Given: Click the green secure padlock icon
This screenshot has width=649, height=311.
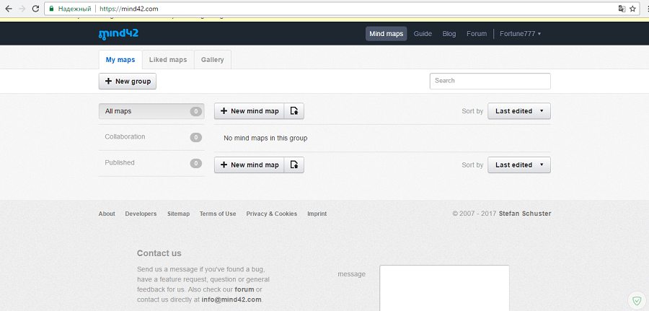Looking at the screenshot, I should 51,9.
